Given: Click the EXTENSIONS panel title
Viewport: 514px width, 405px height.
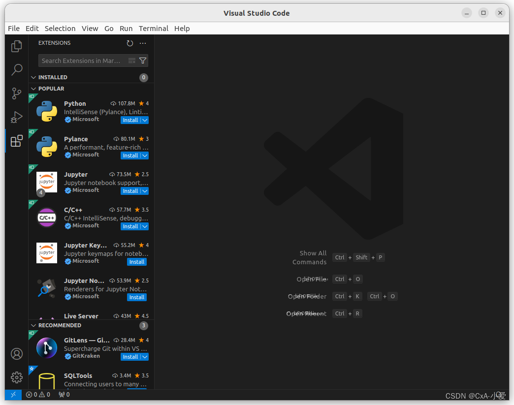Looking at the screenshot, I should coord(55,43).
